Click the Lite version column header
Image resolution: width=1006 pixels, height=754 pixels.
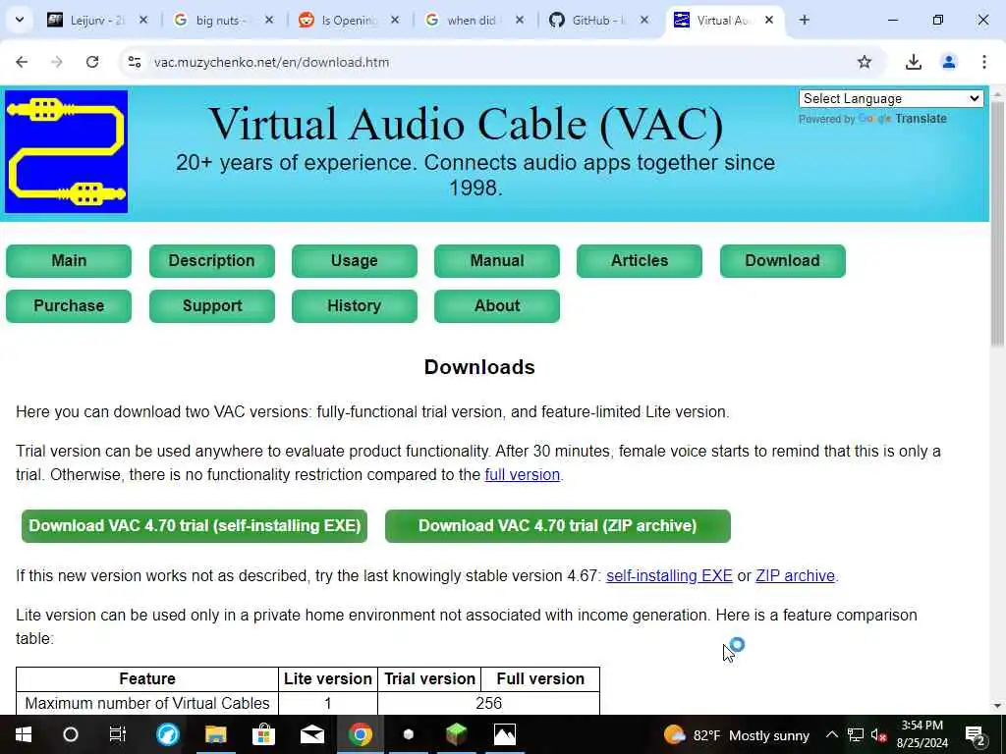click(328, 679)
